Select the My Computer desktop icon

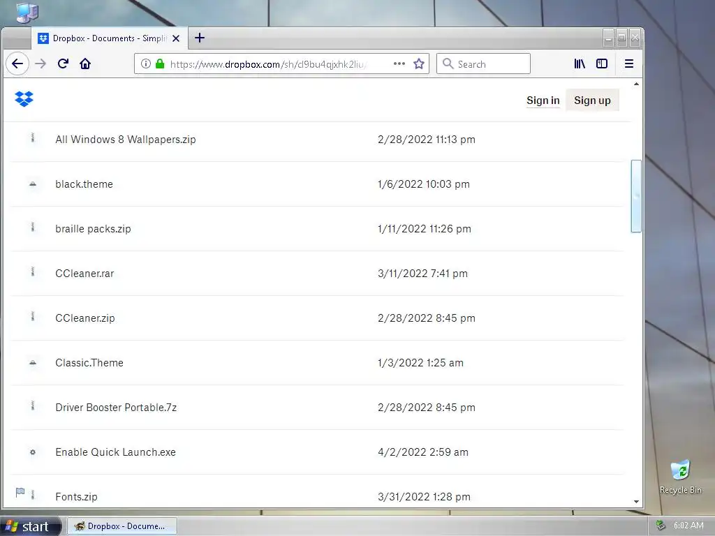pos(27,13)
